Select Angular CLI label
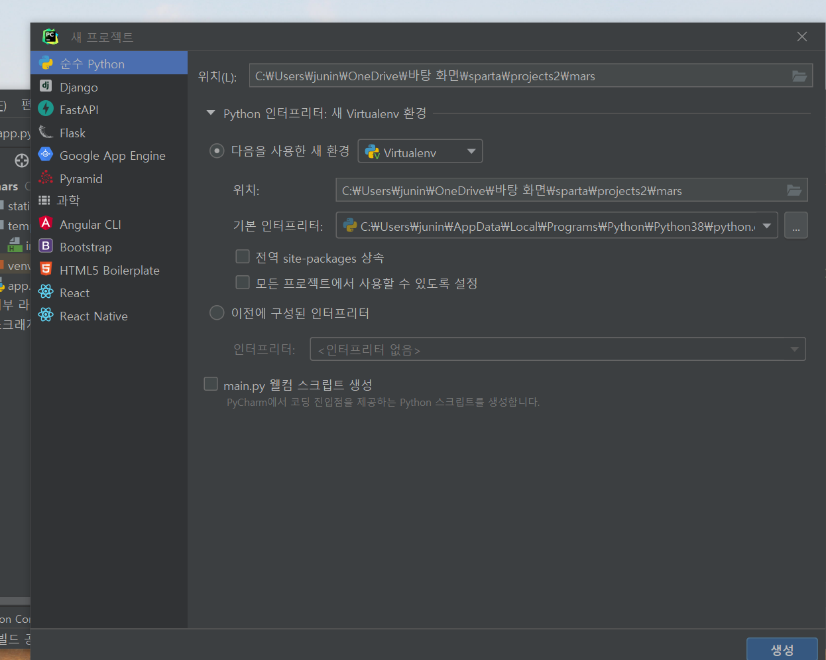This screenshot has width=826, height=660. point(90,224)
